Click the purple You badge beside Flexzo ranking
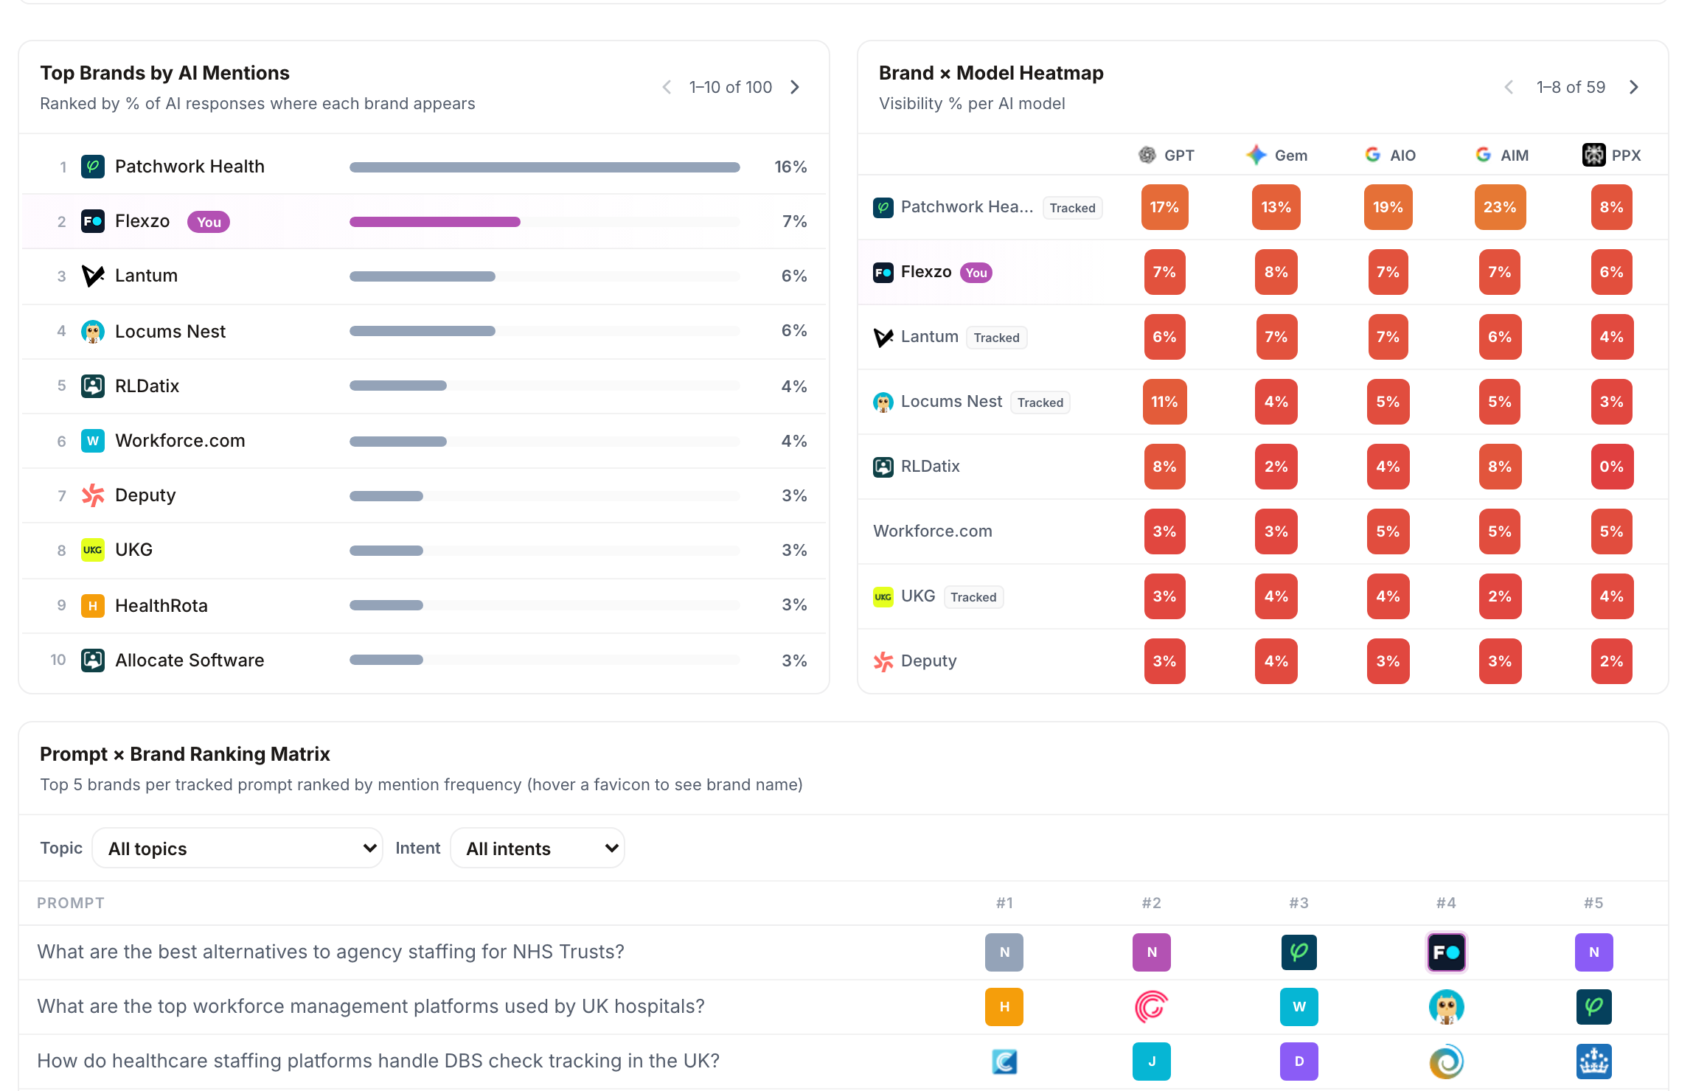Viewport: 1693px width, 1091px height. (x=209, y=222)
